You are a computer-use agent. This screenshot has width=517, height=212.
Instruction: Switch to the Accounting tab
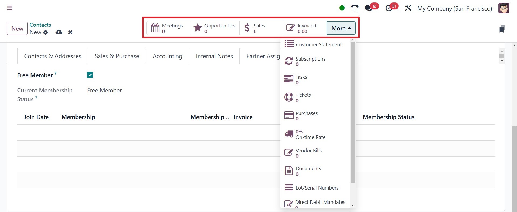[167, 56]
